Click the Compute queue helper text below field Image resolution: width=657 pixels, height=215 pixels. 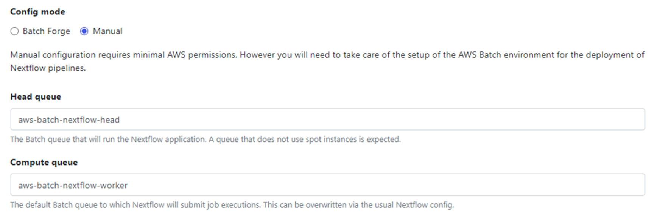click(x=232, y=205)
